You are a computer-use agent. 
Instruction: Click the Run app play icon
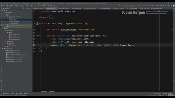pyautogui.click(x=139, y=6)
